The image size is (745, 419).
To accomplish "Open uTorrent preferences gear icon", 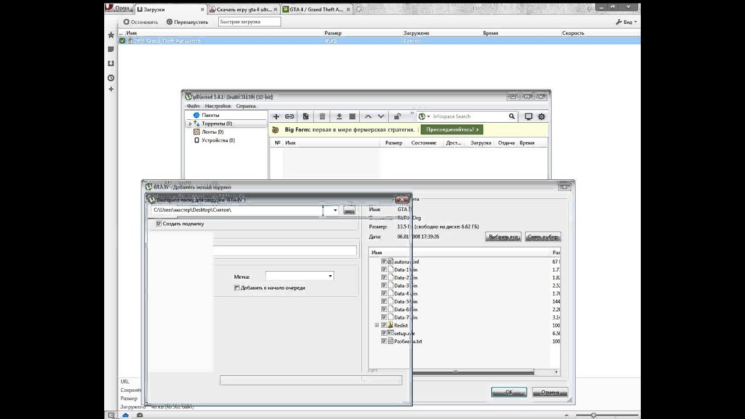I will click(x=542, y=116).
